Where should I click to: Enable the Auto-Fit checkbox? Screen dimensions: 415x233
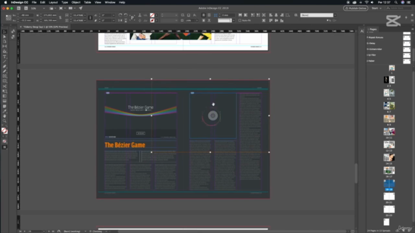240,20
